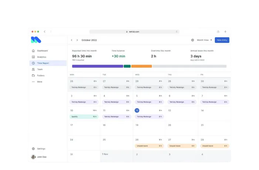Click browser share icon in toolbar

(218, 31)
